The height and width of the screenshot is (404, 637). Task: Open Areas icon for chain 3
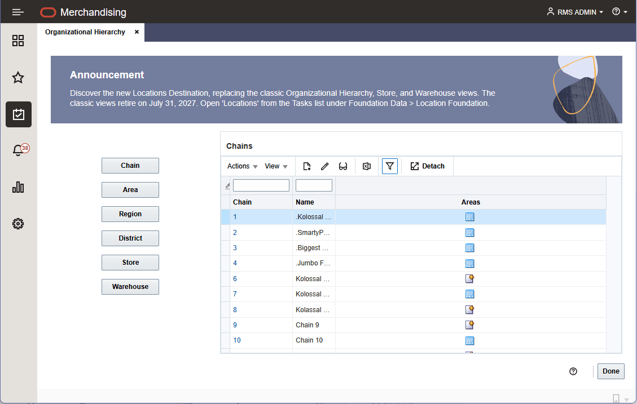pos(469,248)
